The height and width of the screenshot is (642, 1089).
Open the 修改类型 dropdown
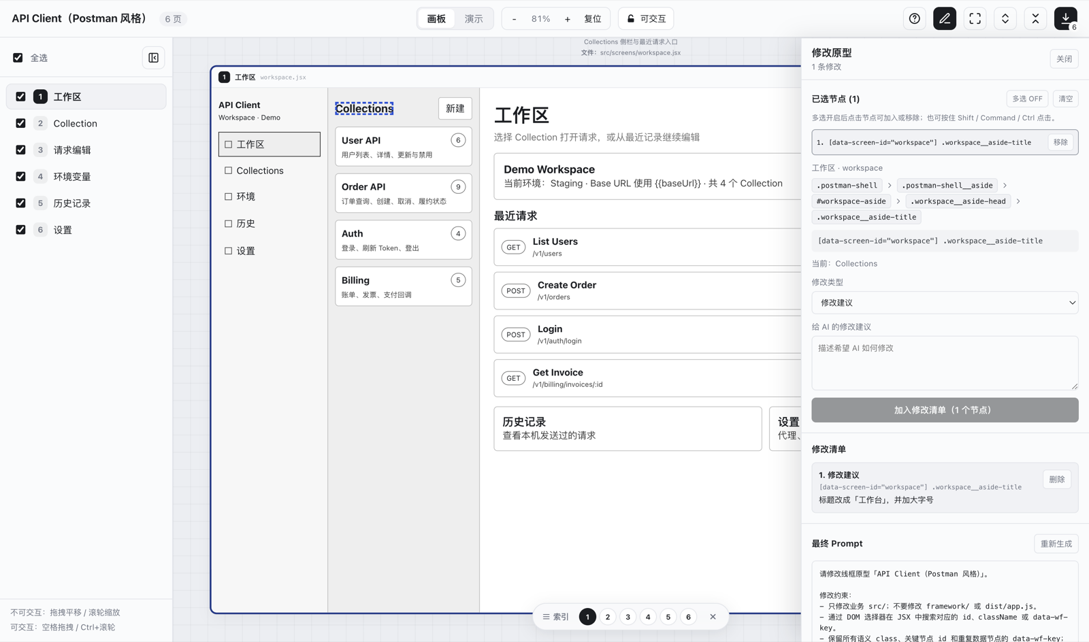tap(945, 303)
